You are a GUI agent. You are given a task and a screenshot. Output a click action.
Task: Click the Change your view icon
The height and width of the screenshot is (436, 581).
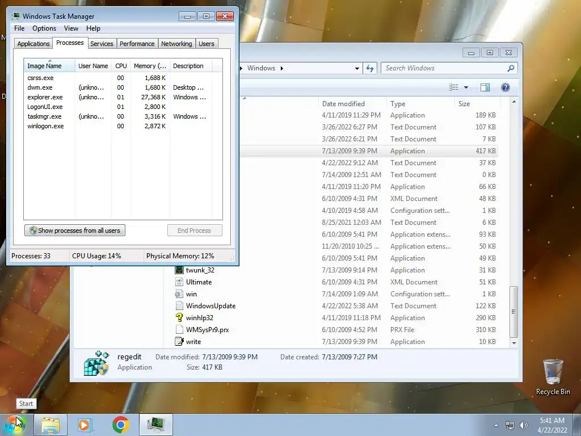(453, 87)
